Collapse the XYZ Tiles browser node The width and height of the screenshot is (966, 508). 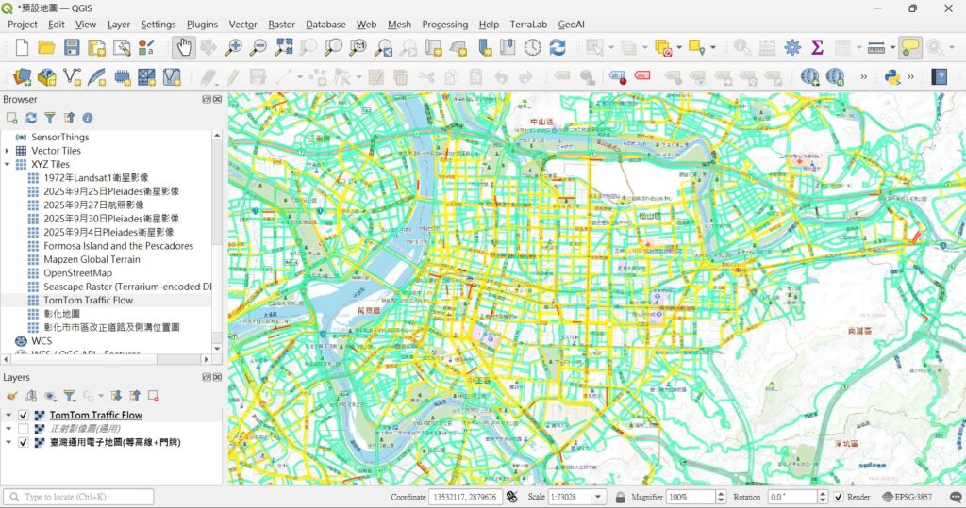(7, 164)
